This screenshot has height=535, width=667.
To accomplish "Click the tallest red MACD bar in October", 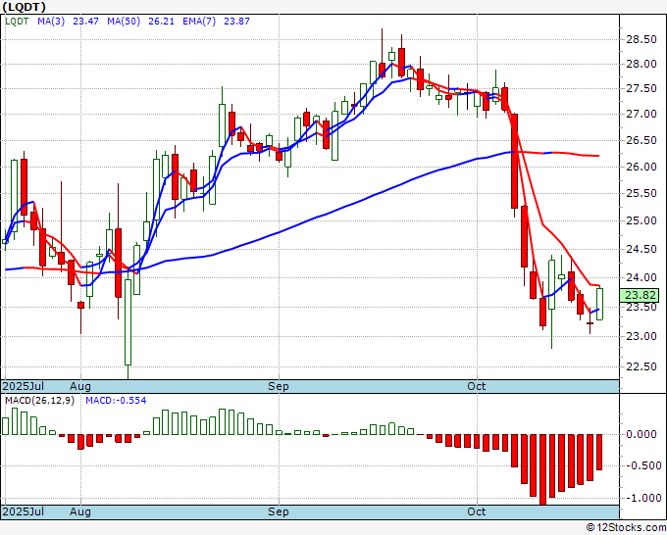I will tap(542, 469).
